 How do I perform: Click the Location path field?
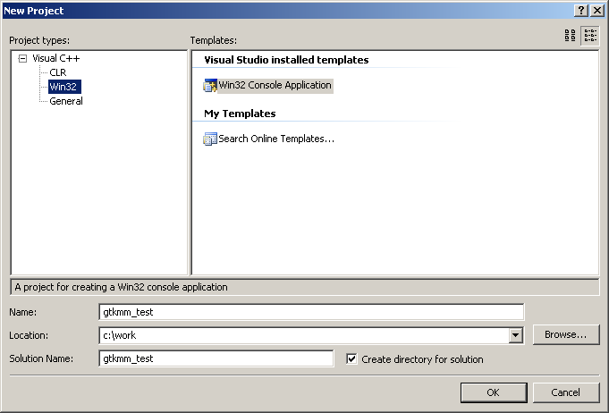coord(304,335)
